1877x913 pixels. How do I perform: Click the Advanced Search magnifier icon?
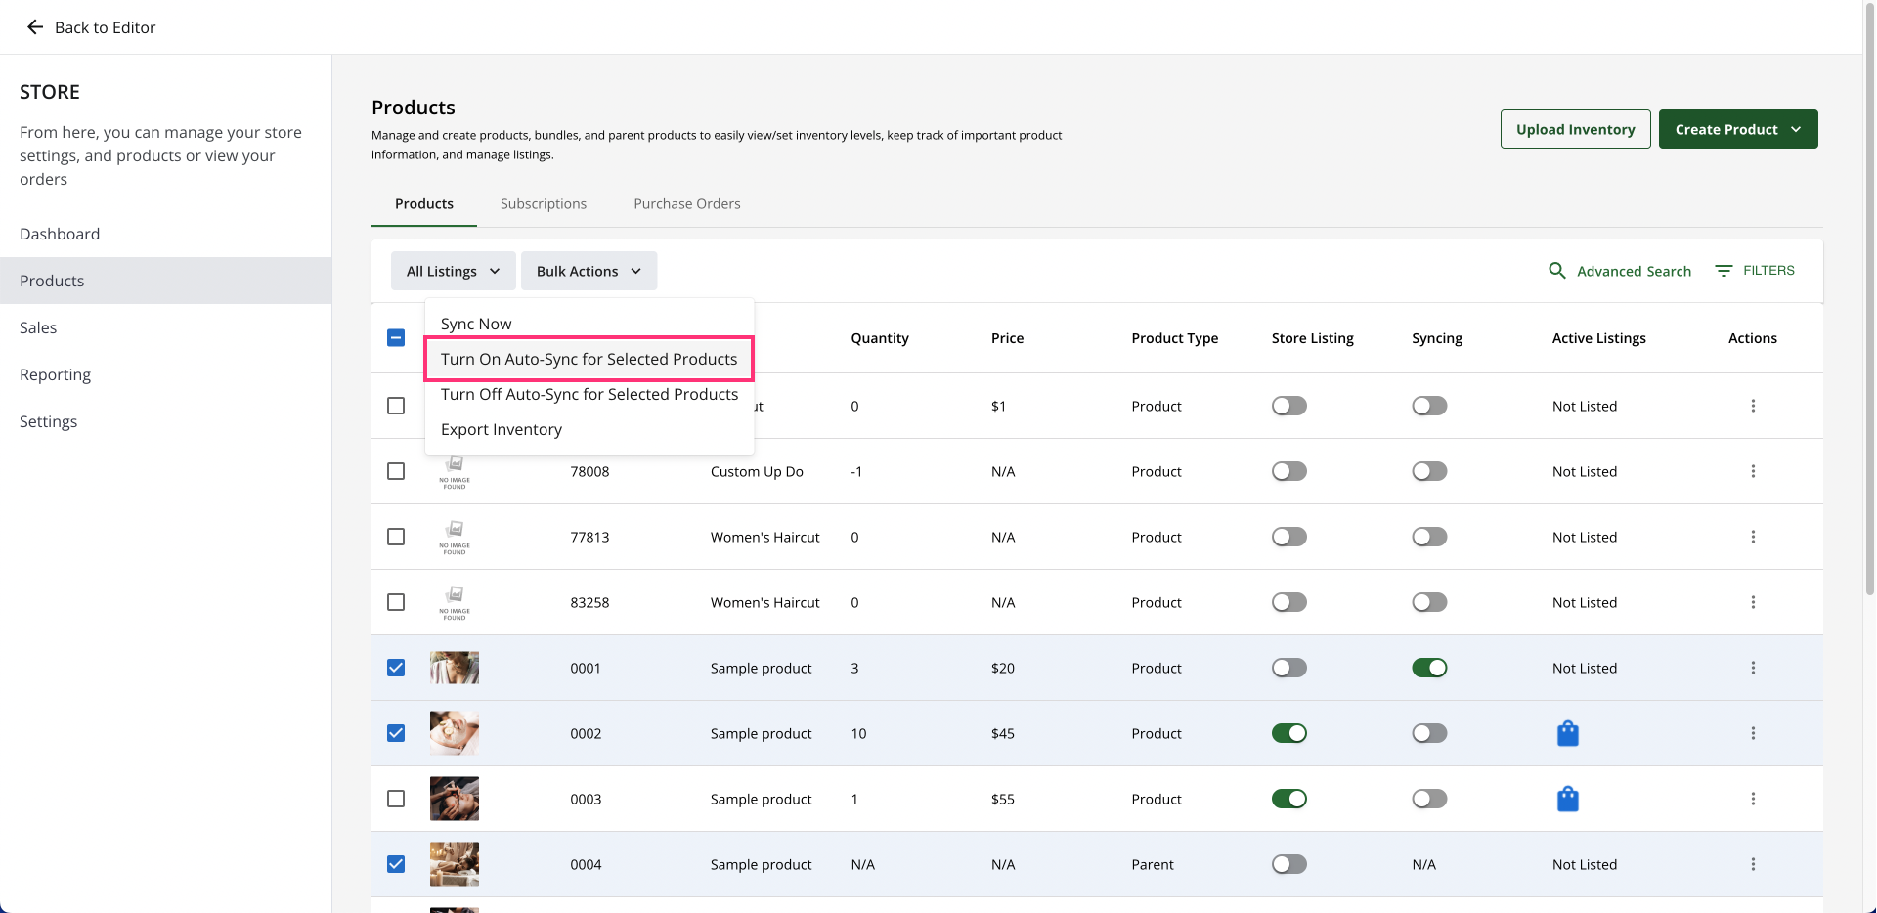pos(1556,271)
